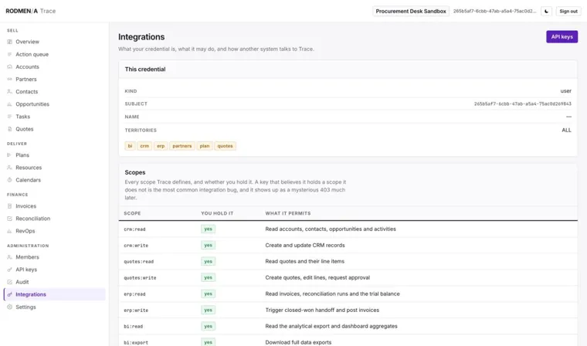This screenshot has height=346, width=587.
Task: Click the yes badge for erp:write
Action: [208, 310]
